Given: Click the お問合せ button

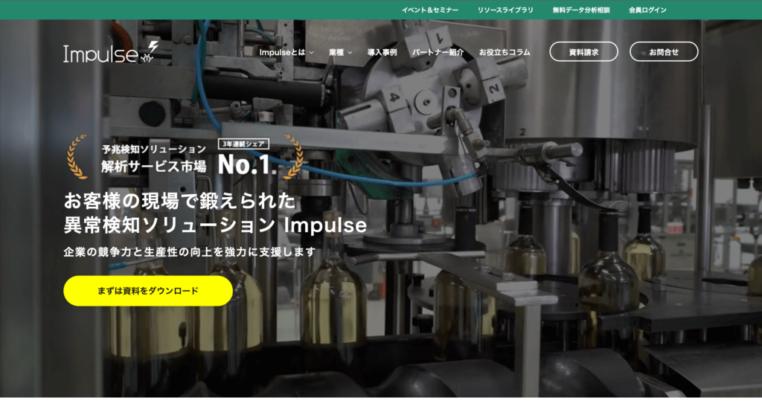Looking at the screenshot, I should point(664,51).
